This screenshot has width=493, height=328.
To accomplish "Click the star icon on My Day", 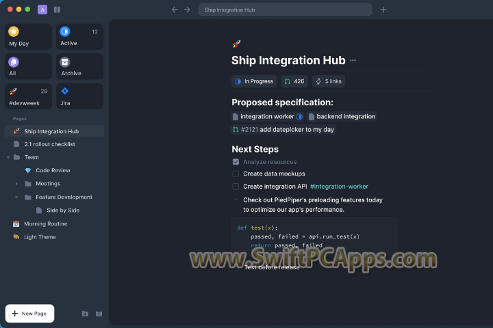I will point(14,31).
